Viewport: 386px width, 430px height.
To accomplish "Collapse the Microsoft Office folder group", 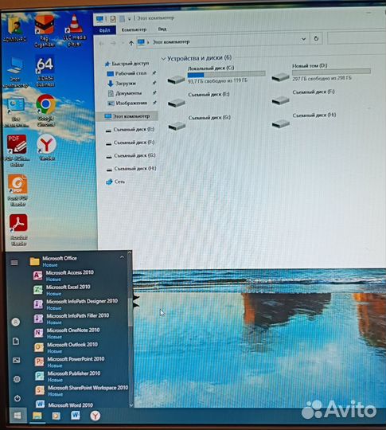I will [x=122, y=257].
